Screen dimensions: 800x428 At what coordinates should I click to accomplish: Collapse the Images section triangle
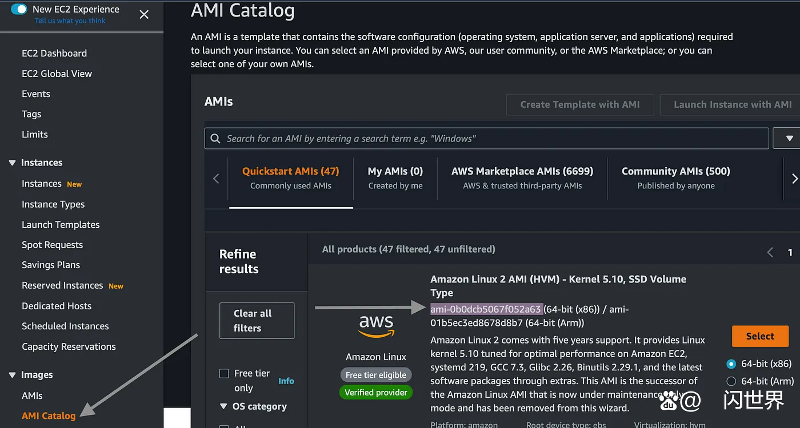(x=12, y=375)
